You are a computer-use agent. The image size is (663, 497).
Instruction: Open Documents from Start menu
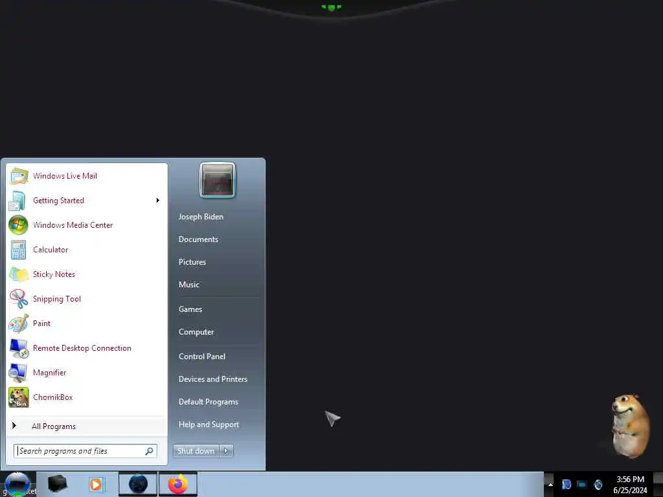[x=198, y=239]
